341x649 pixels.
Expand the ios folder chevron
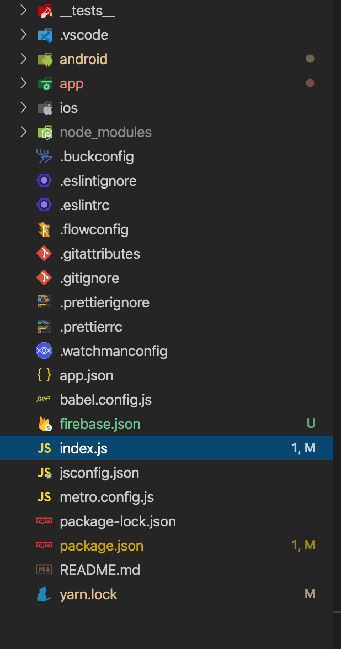23,108
